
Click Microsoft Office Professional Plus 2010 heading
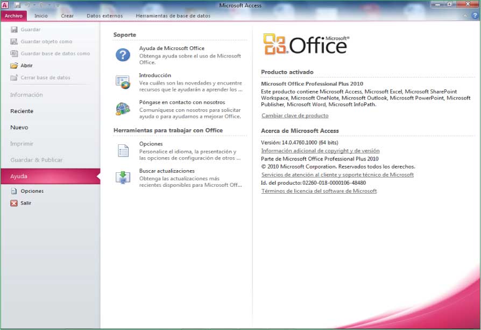(312, 83)
